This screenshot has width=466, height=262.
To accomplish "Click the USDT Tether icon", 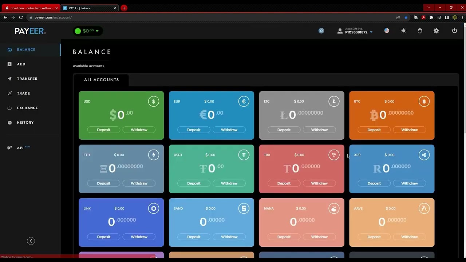I will 244,155.
